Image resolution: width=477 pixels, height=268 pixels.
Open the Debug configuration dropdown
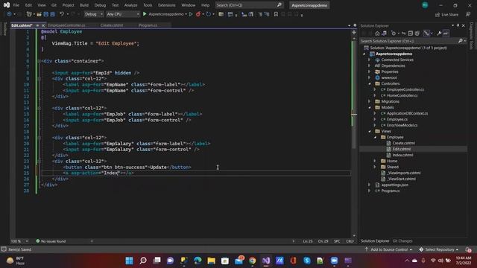[93, 14]
